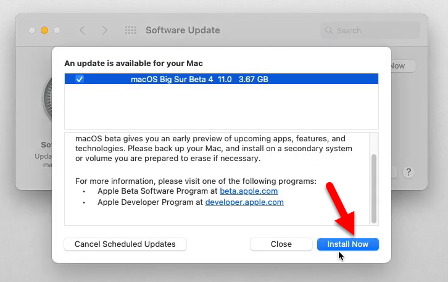Click Cancel Scheduled Updates button
The width and height of the screenshot is (448, 282).
(125, 244)
